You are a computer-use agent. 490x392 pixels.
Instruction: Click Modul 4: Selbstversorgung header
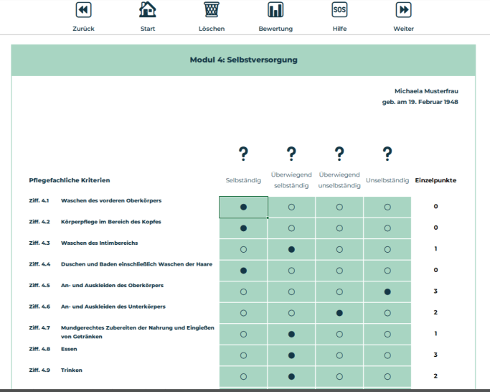tap(243, 60)
